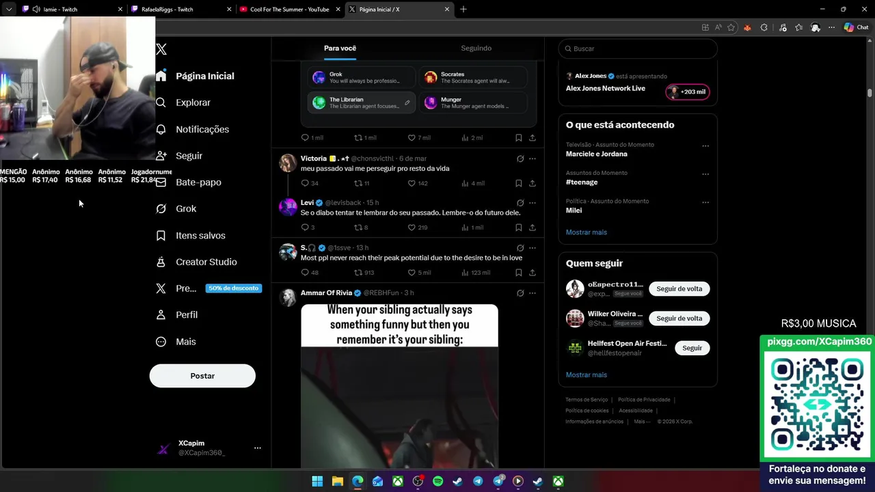Viewport: 875px width, 492px height.
Task: Click Mostrar mais under Quem seguir
Action: point(586,375)
